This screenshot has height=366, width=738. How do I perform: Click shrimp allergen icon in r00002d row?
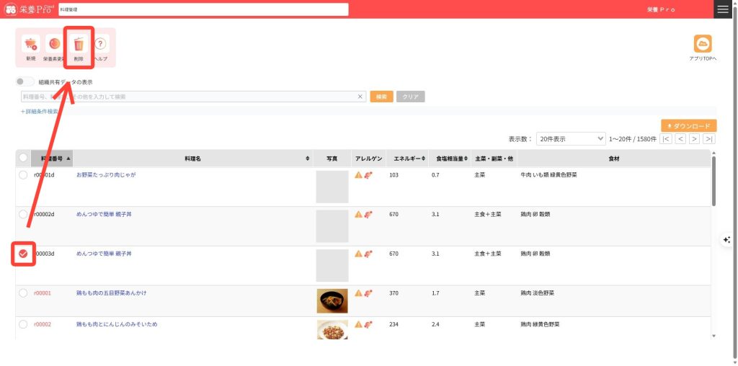(368, 215)
